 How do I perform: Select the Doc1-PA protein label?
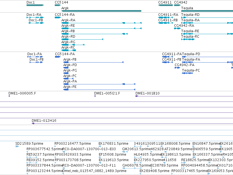pos(34,54)
